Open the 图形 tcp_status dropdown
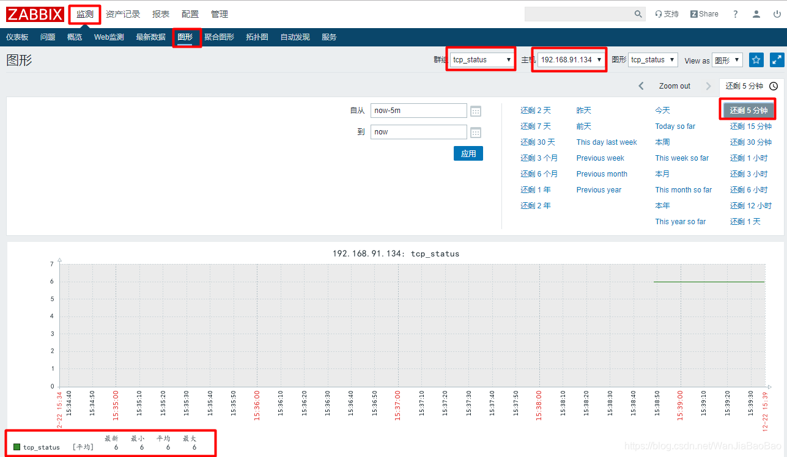The image size is (787, 457). tap(653, 60)
